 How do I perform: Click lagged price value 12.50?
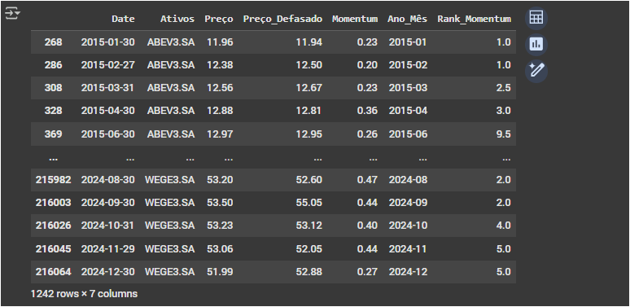click(309, 65)
